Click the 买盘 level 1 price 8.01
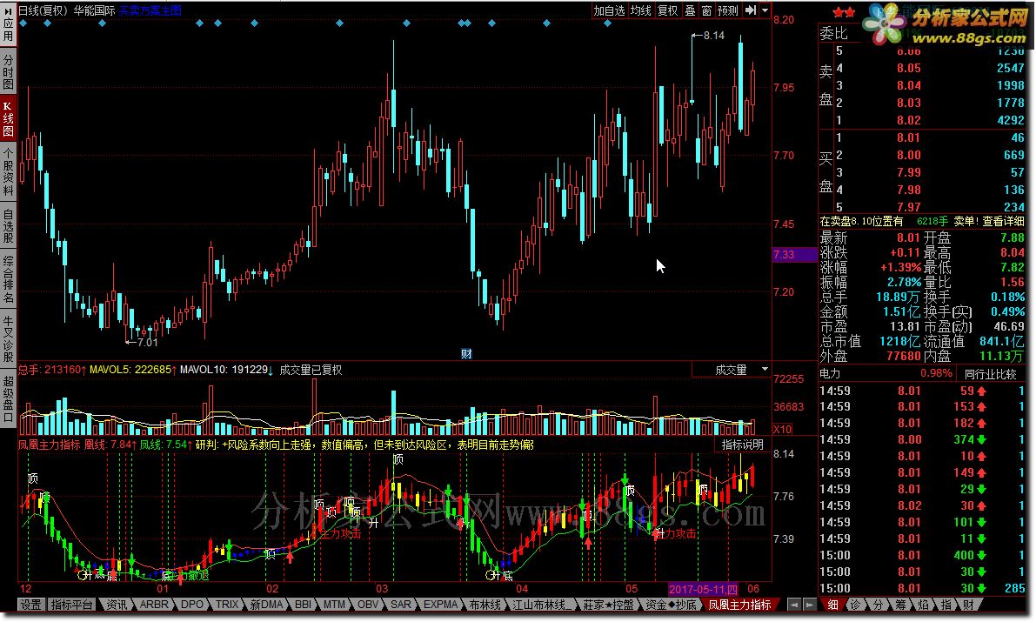The width and height of the screenshot is (1036, 622). click(908, 137)
